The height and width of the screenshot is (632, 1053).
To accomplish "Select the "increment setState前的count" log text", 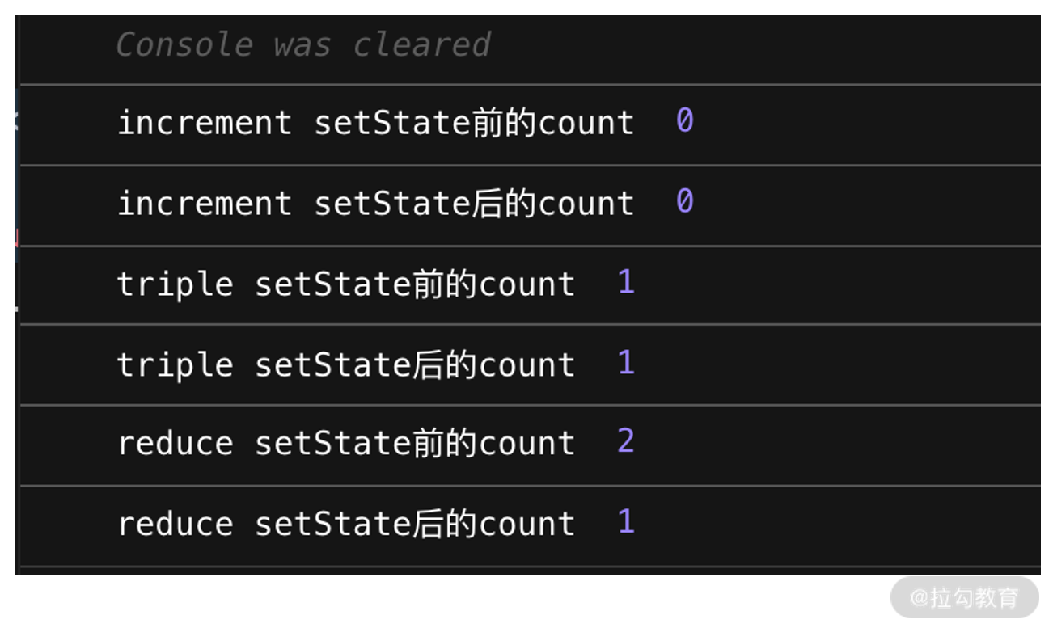I will point(375,123).
